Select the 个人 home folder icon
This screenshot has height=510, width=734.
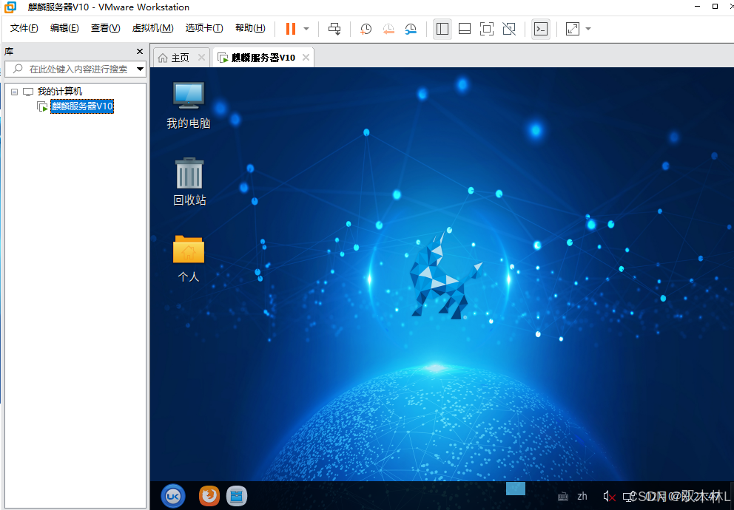pos(189,259)
